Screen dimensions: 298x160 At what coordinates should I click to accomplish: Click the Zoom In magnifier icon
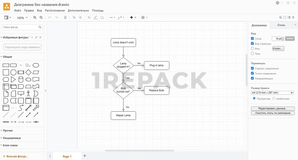[x=35, y=18]
